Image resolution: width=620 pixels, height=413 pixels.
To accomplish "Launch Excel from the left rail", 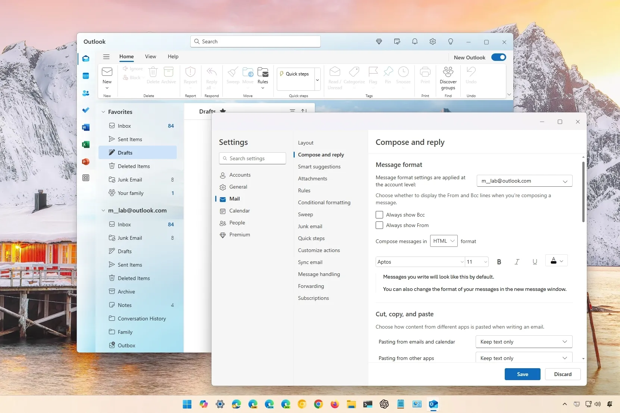I will 86,145.
